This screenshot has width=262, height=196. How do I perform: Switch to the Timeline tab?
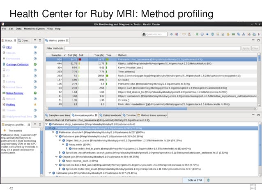[129, 115]
